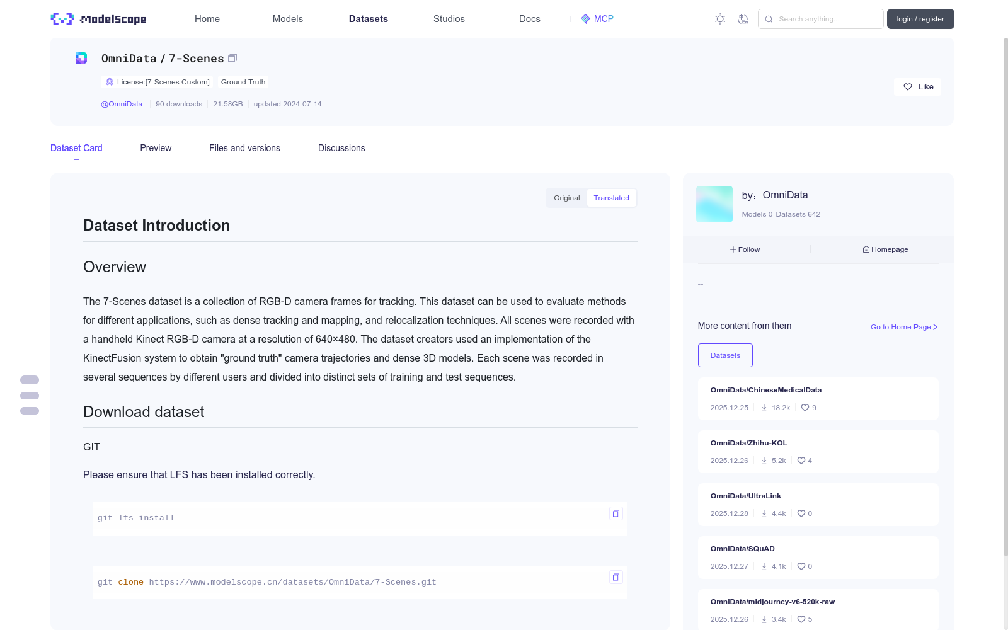
Task: Click the page vertical scrollbar
Action: 1005,296
